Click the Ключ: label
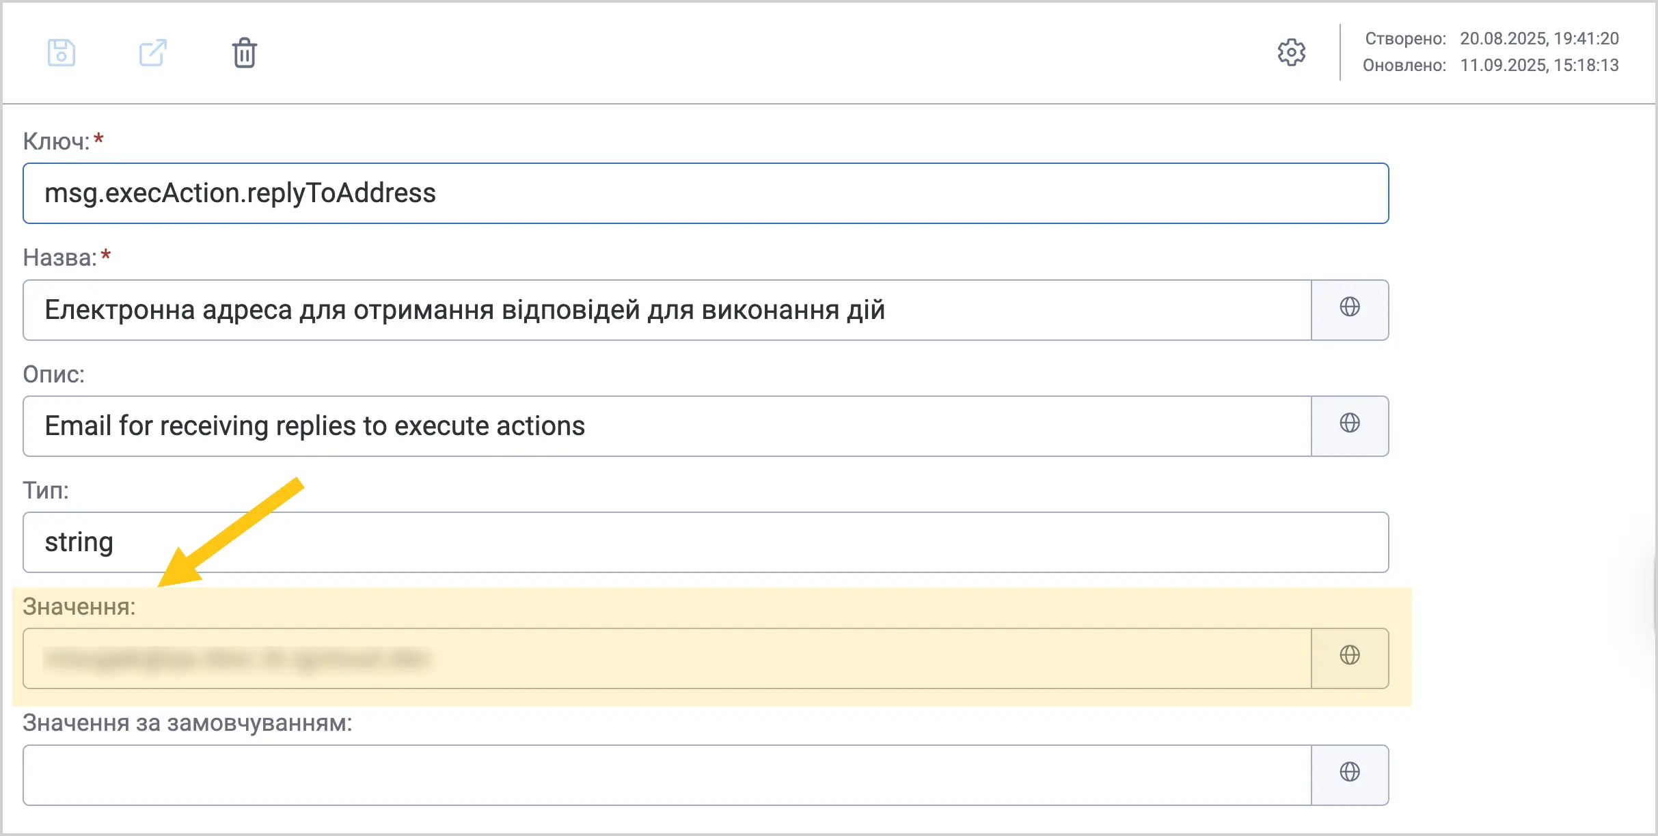The width and height of the screenshot is (1658, 836). point(57,141)
